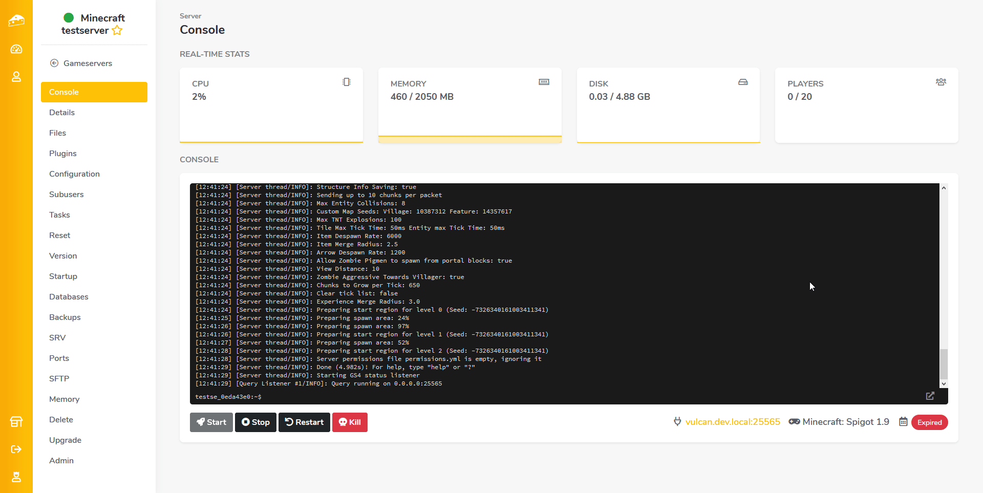Favorite the testserver with star icon
983x493 pixels.
(x=117, y=31)
